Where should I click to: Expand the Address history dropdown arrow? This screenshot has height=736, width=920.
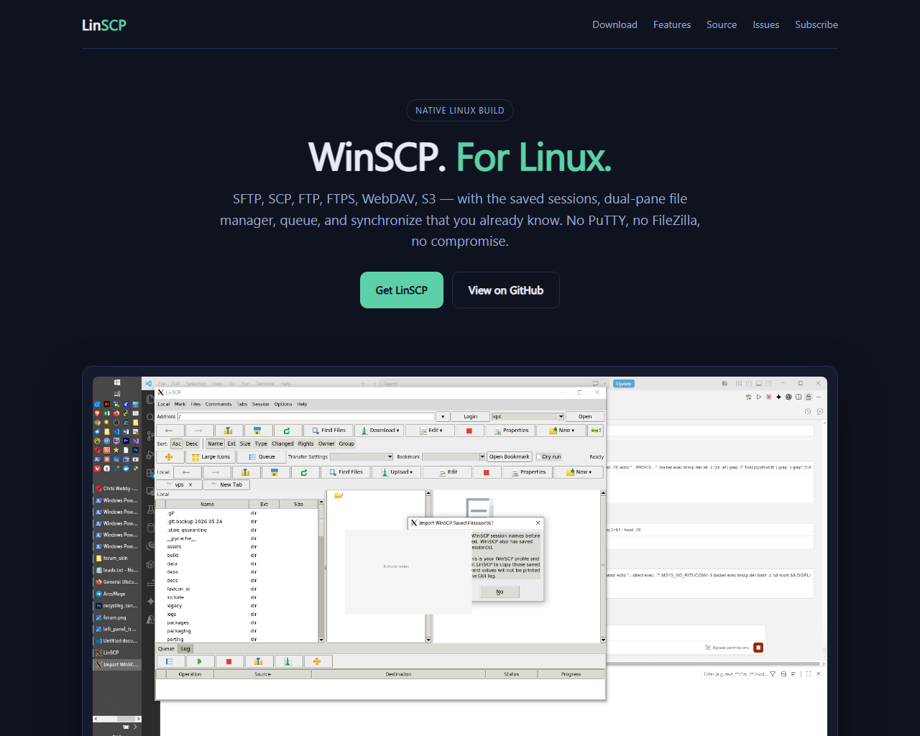click(x=443, y=416)
